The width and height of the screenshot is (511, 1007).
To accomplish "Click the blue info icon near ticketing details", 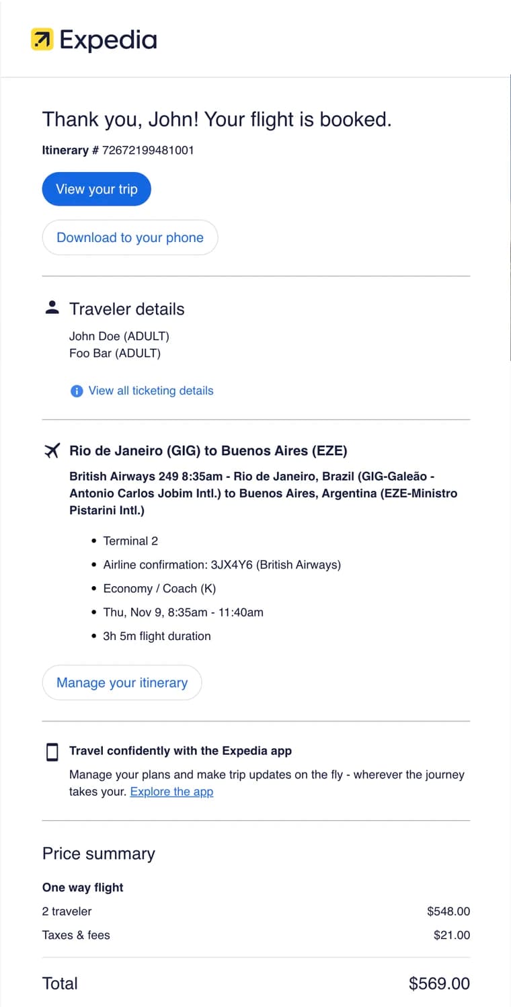I will pyautogui.click(x=77, y=391).
